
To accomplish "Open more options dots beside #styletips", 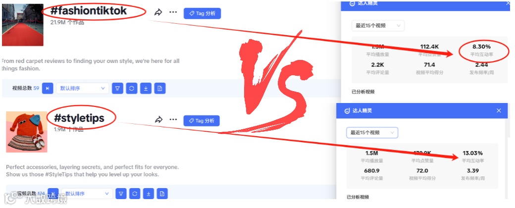I will (x=173, y=120).
